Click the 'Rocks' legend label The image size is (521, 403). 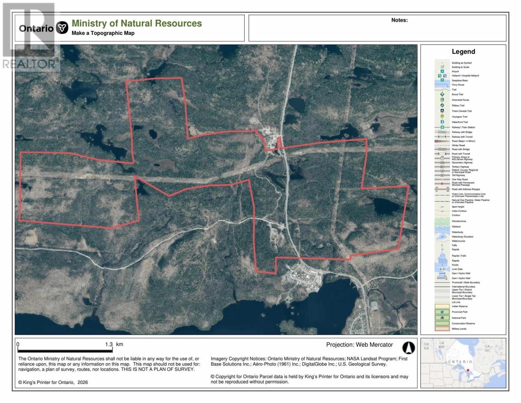[455, 265]
